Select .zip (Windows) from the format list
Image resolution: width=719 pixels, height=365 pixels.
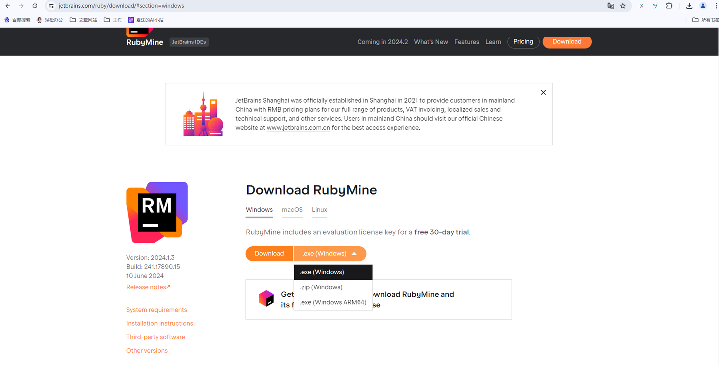click(x=321, y=287)
